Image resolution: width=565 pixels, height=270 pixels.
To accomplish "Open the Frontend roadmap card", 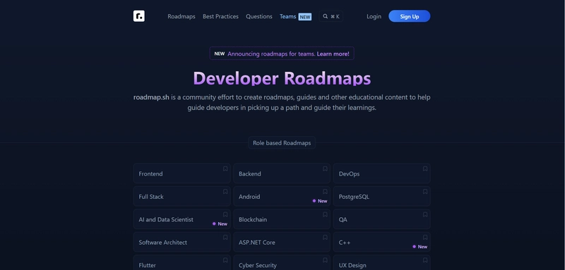I will [182, 173].
